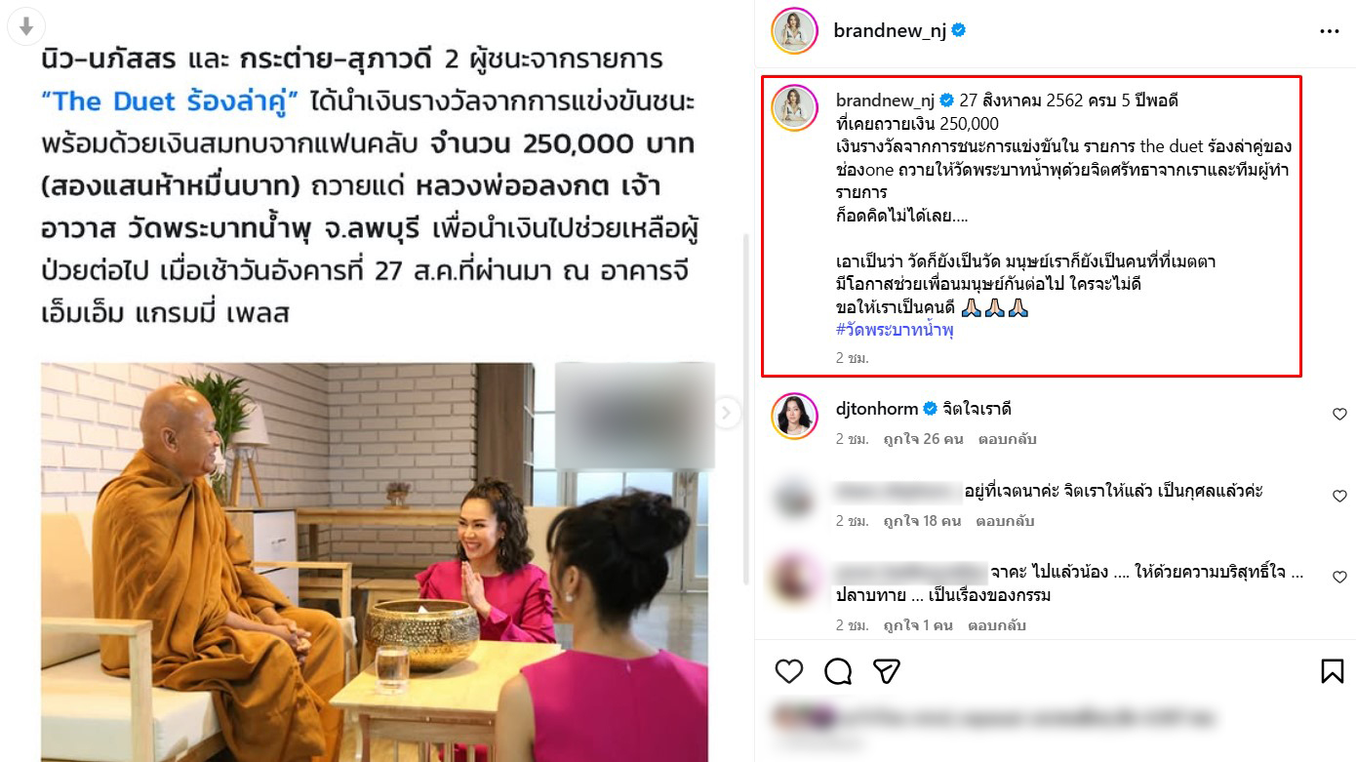The width and height of the screenshot is (1356, 762).
Task: Click the post image scrollbar
Action: (x=746, y=410)
